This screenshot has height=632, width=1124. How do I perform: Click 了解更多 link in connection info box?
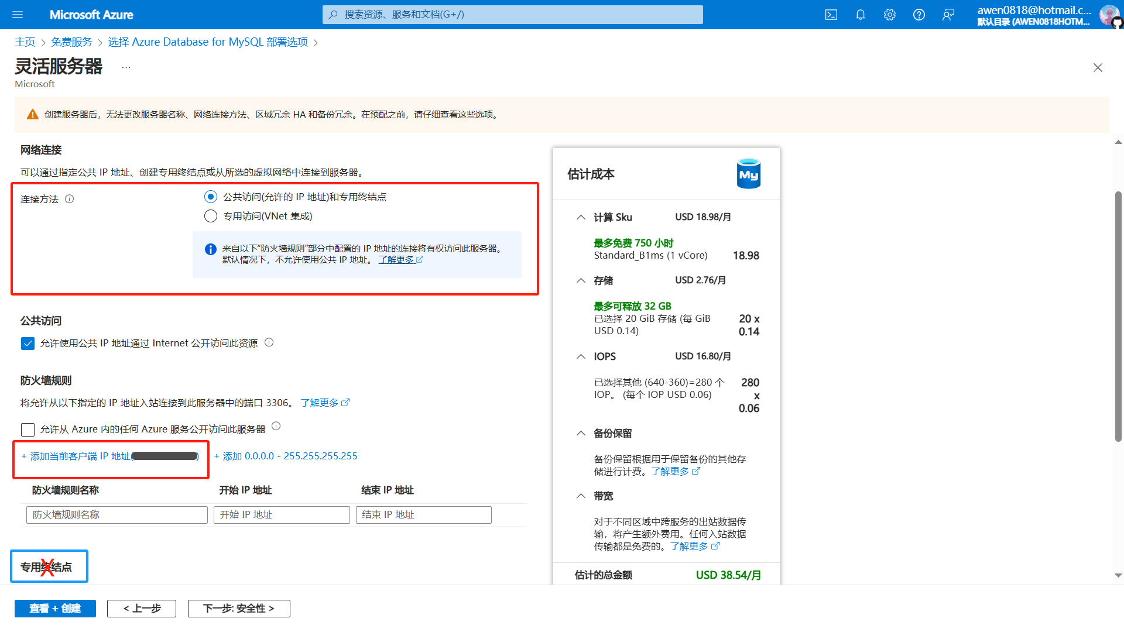[x=400, y=260]
